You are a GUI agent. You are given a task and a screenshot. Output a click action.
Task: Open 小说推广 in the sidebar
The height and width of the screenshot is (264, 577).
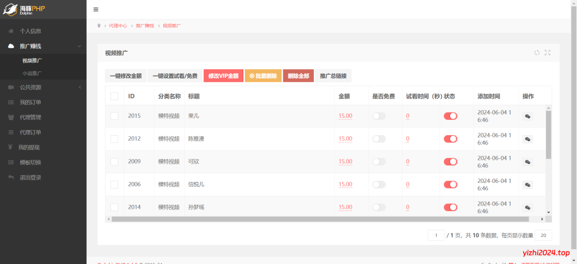click(32, 73)
